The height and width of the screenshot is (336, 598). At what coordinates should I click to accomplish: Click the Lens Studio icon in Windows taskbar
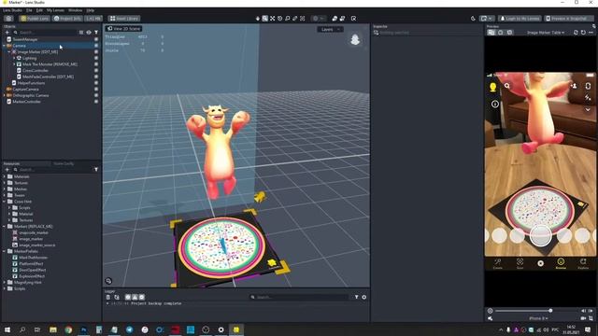point(236,329)
